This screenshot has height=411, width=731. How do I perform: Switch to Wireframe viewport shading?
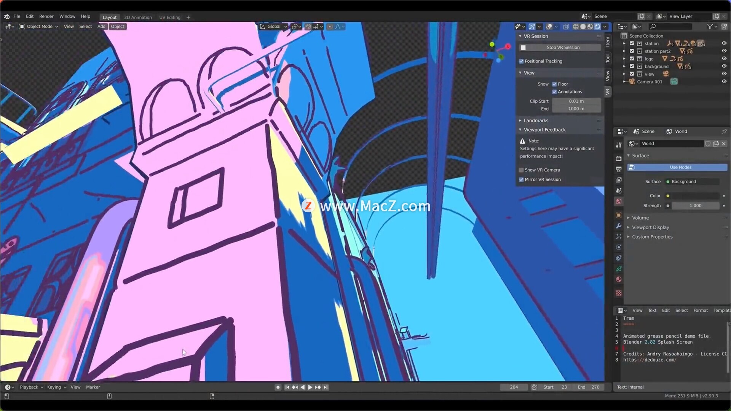pyautogui.click(x=576, y=27)
